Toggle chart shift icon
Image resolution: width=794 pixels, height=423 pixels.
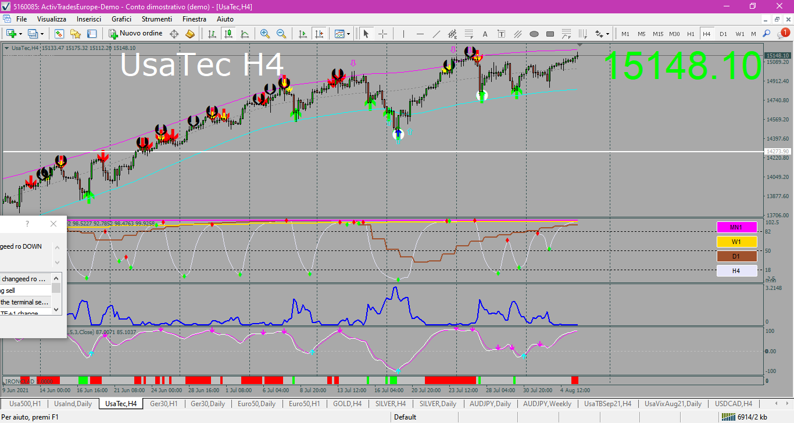(319, 34)
